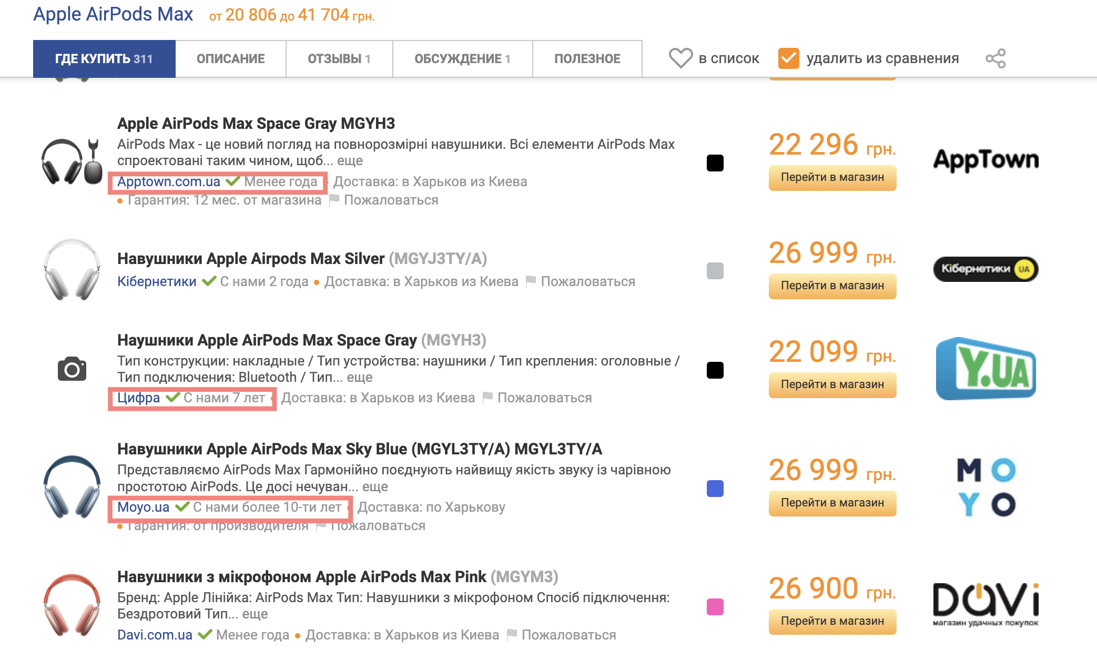Viewport: 1097px width, 670px height.
Task: Open the ОТЗЫВЫ tab
Action: click(339, 58)
